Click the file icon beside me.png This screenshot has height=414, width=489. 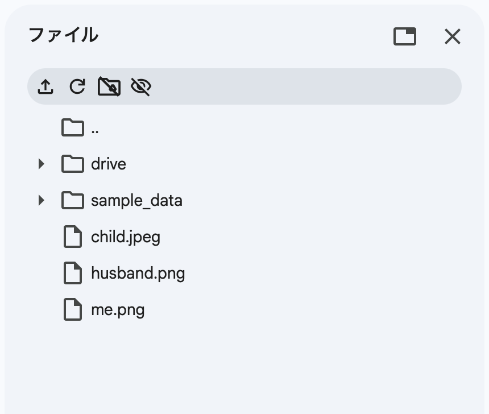pyautogui.click(x=72, y=309)
